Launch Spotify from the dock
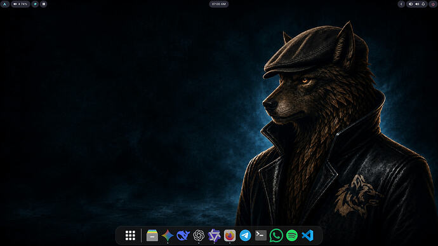Viewport: 438px width, 246px height. [292, 235]
